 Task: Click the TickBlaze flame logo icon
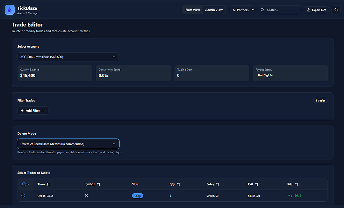pos(10,10)
